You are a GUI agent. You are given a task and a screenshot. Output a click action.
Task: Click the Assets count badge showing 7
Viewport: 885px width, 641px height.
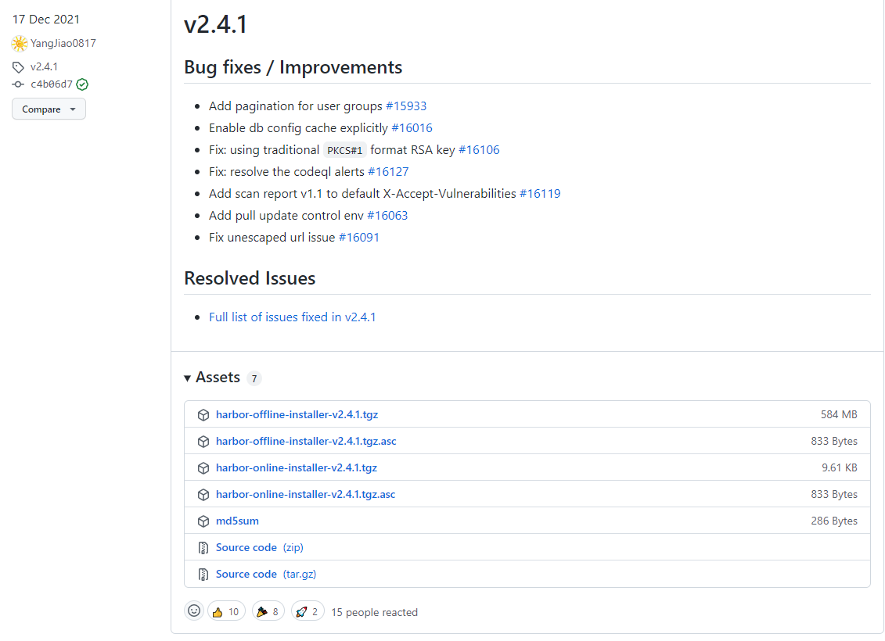[254, 379]
